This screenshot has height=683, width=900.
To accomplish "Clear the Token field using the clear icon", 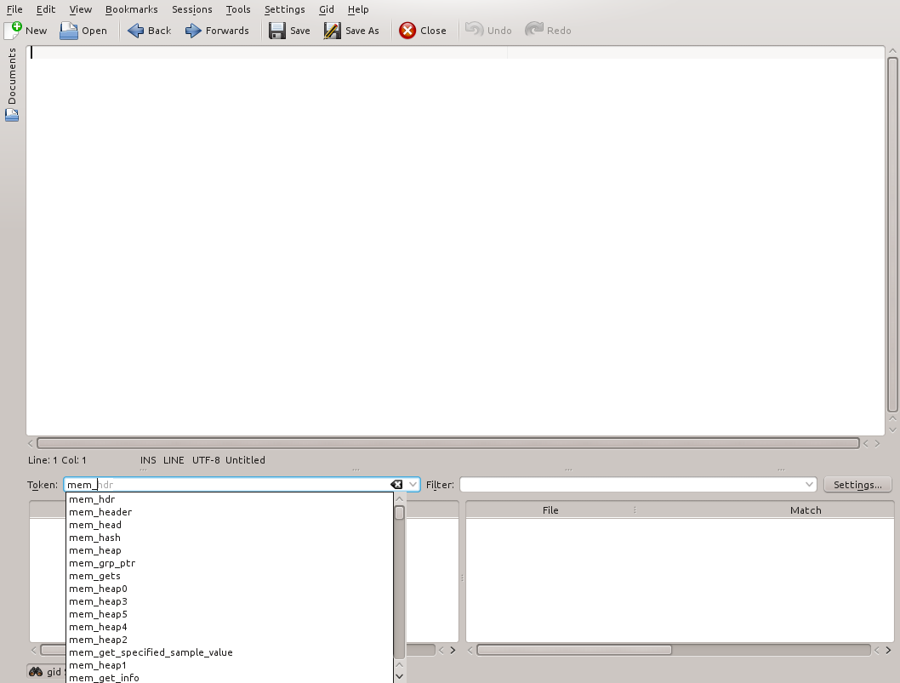I will pos(396,485).
